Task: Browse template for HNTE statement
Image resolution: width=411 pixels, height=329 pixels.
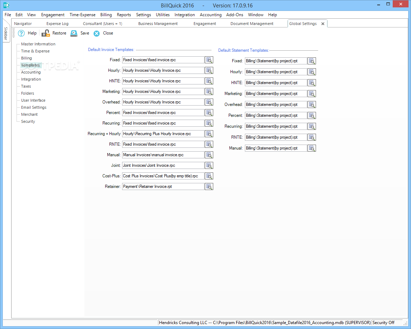Action: click(x=312, y=83)
